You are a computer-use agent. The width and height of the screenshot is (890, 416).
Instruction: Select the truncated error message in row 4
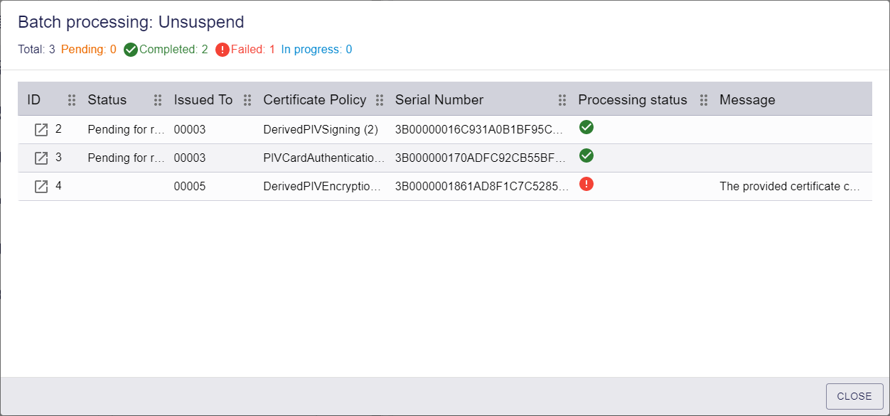790,187
